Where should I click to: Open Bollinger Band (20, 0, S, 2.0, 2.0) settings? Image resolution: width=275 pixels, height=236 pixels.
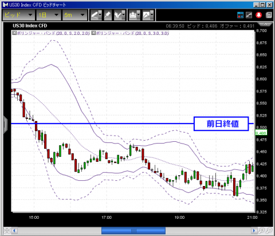pyautogui.click(x=53, y=33)
